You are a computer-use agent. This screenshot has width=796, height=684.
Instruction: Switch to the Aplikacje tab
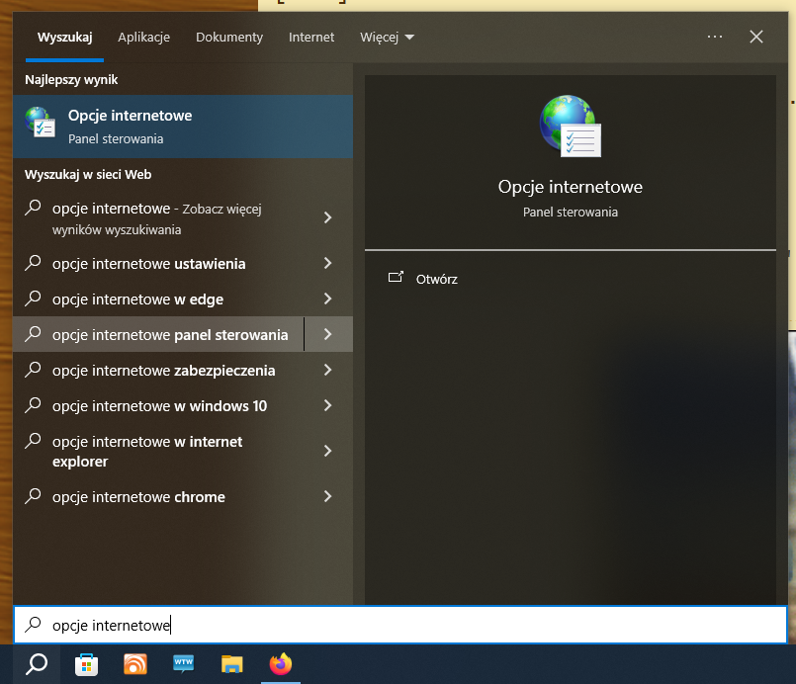click(143, 37)
